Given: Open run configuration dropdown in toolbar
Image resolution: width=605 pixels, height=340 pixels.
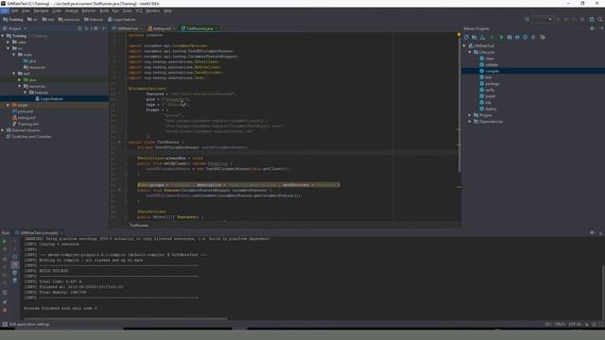Looking at the screenshot, I should [x=542, y=19].
